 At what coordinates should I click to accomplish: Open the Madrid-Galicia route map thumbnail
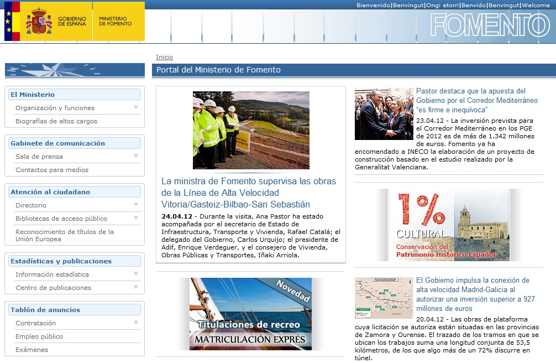point(384,298)
